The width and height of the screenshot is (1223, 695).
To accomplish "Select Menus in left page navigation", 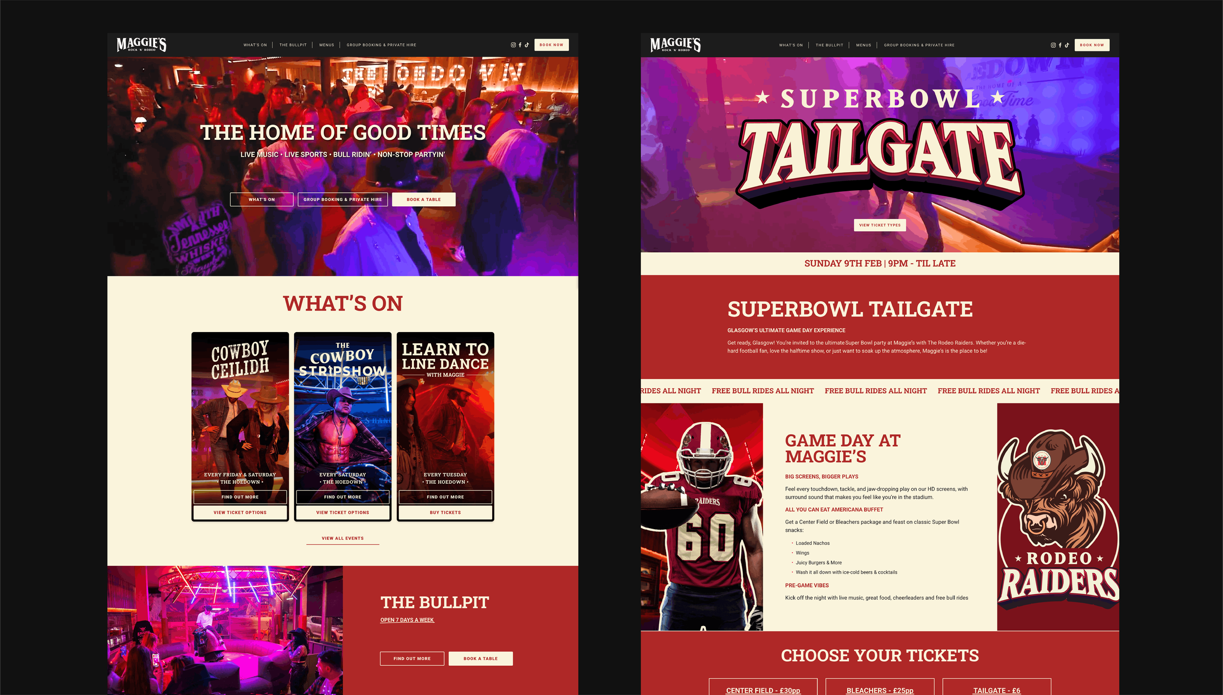I will coord(327,45).
